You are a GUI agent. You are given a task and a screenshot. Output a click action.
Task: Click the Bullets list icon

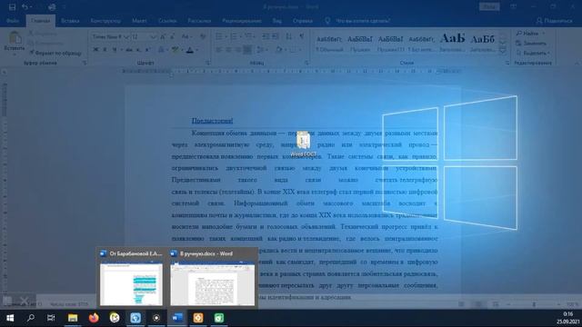(x=219, y=36)
